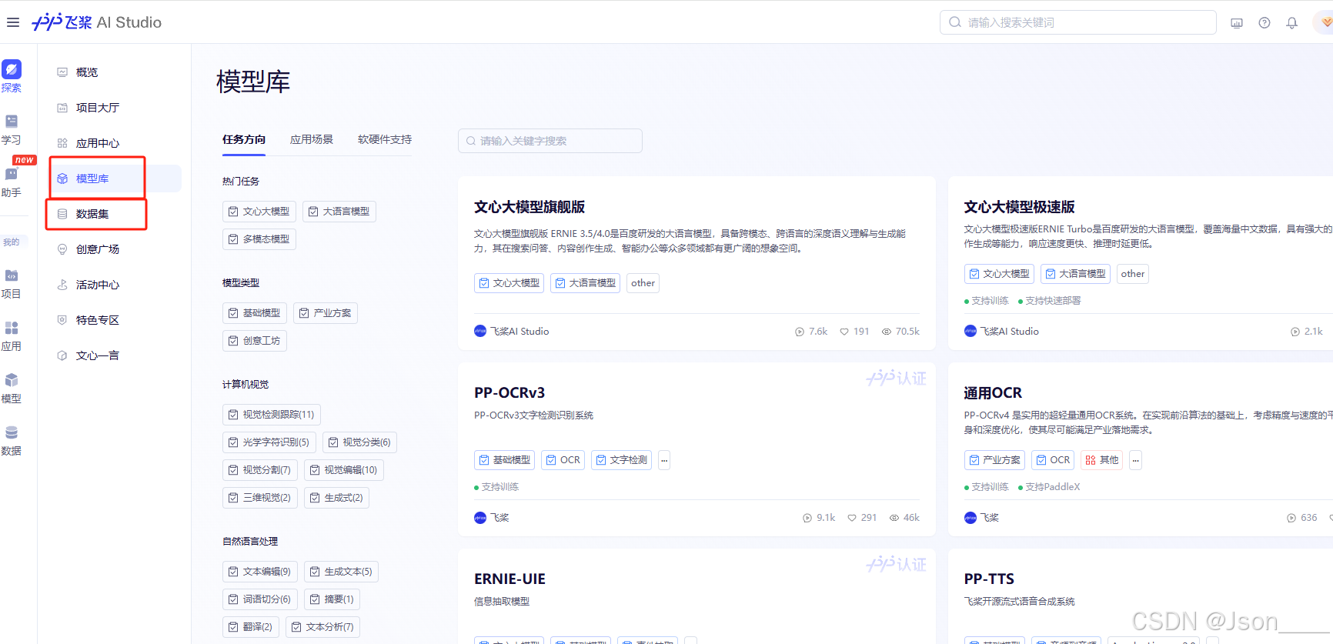
Task: Open the PP-OCRv3 model card title
Action: click(509, 393)
